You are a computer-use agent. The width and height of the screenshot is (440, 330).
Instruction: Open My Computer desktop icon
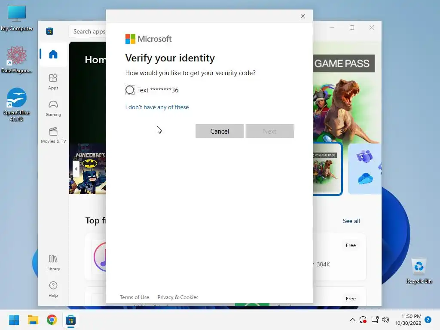point(17,18)
